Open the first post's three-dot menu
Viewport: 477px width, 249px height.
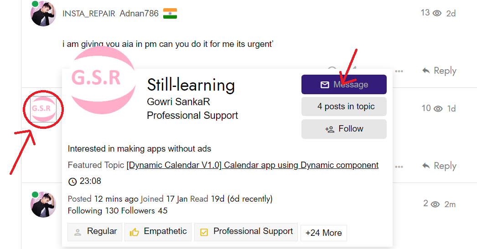point(399,71)
